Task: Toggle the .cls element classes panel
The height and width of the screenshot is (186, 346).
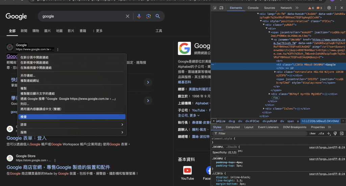Action: (321, 133)
